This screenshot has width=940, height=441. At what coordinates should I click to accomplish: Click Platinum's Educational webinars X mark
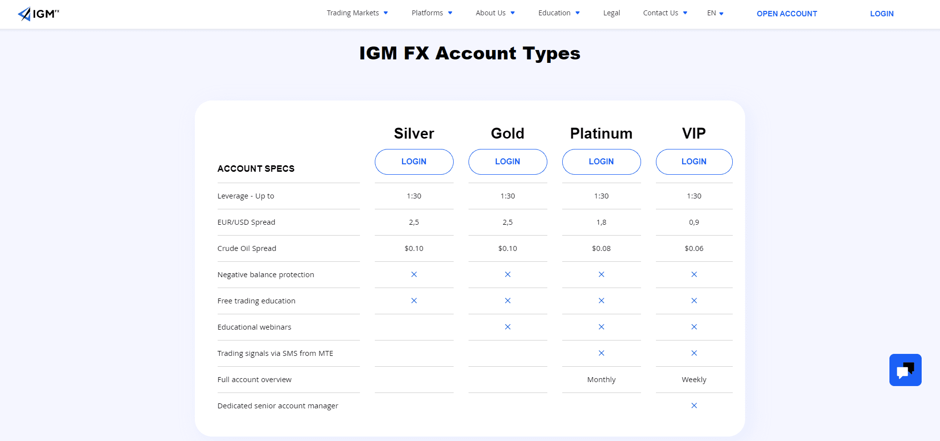pyautogui.click(x=601, y=327)
